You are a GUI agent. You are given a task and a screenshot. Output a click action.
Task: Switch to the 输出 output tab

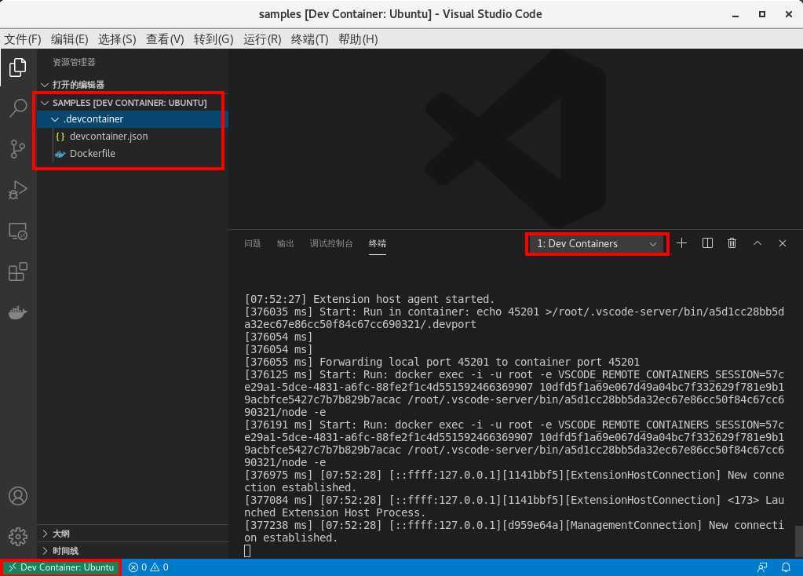pyautogui.click(x=285, y=243)
